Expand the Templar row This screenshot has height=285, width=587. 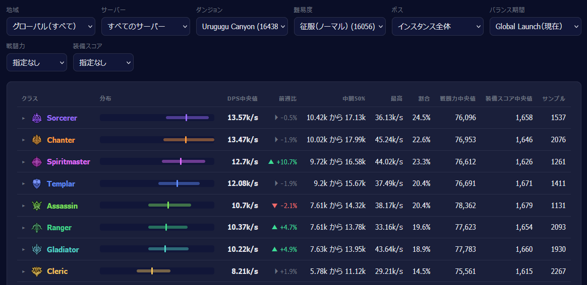24,183
